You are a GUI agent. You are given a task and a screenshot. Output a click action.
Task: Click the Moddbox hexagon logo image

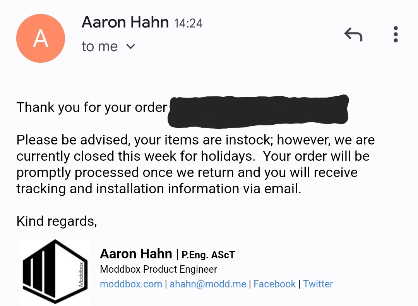point(55,271)
